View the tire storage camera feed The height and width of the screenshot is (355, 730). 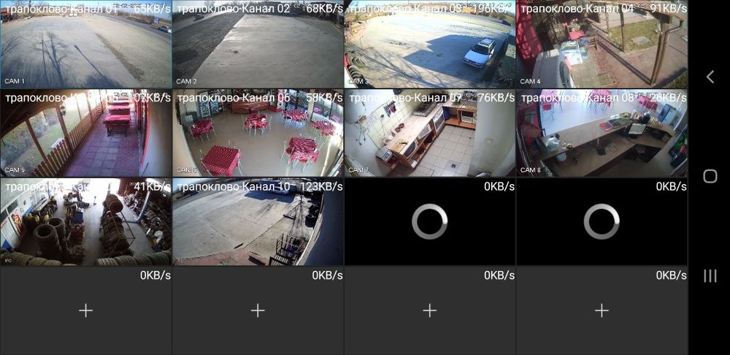[85, 222]
